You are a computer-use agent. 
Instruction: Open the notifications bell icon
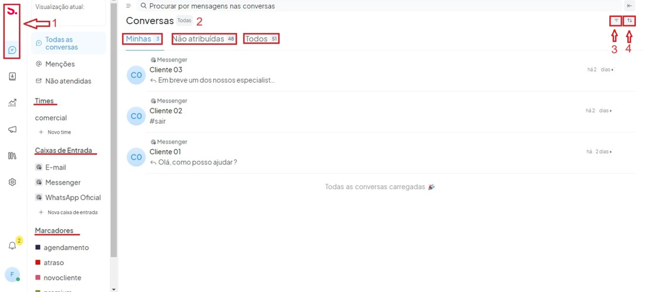pos(12,246)
